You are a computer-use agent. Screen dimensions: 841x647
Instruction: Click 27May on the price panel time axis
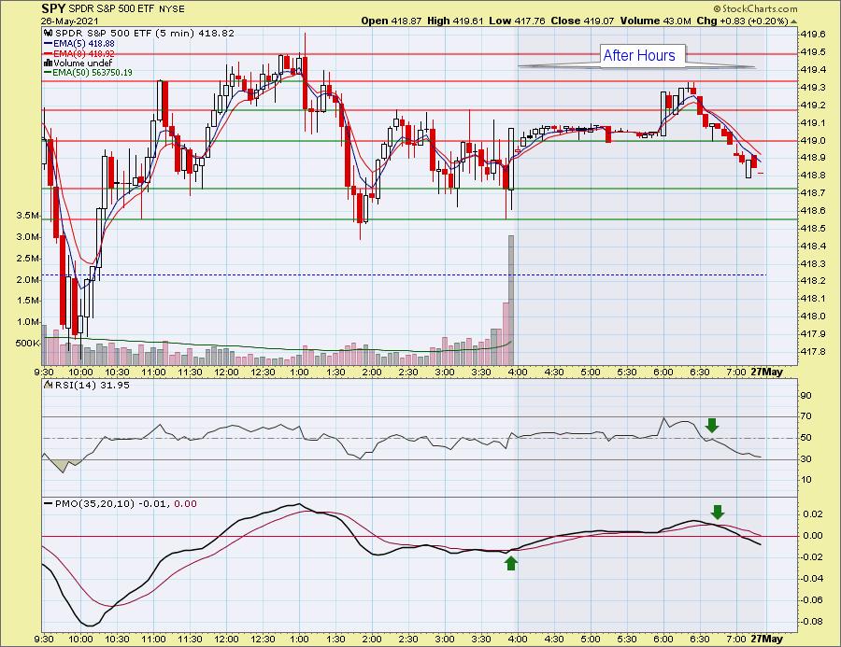pos(766,372)
